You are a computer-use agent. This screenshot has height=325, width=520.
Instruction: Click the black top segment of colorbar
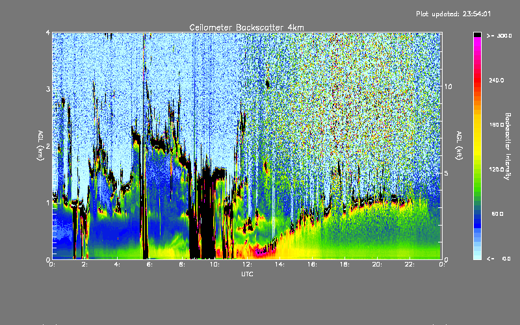coord(477,34)
